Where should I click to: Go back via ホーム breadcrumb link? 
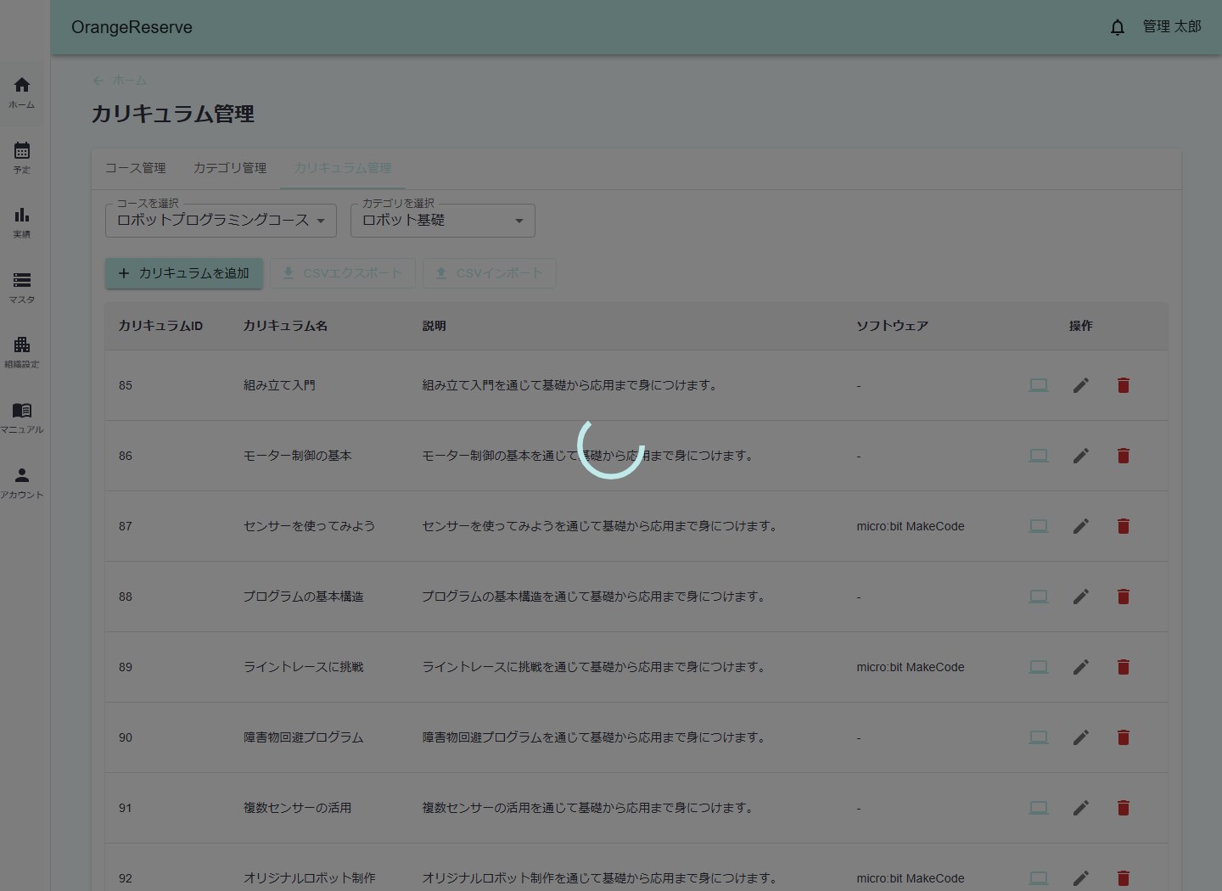[x=120, y=81]
